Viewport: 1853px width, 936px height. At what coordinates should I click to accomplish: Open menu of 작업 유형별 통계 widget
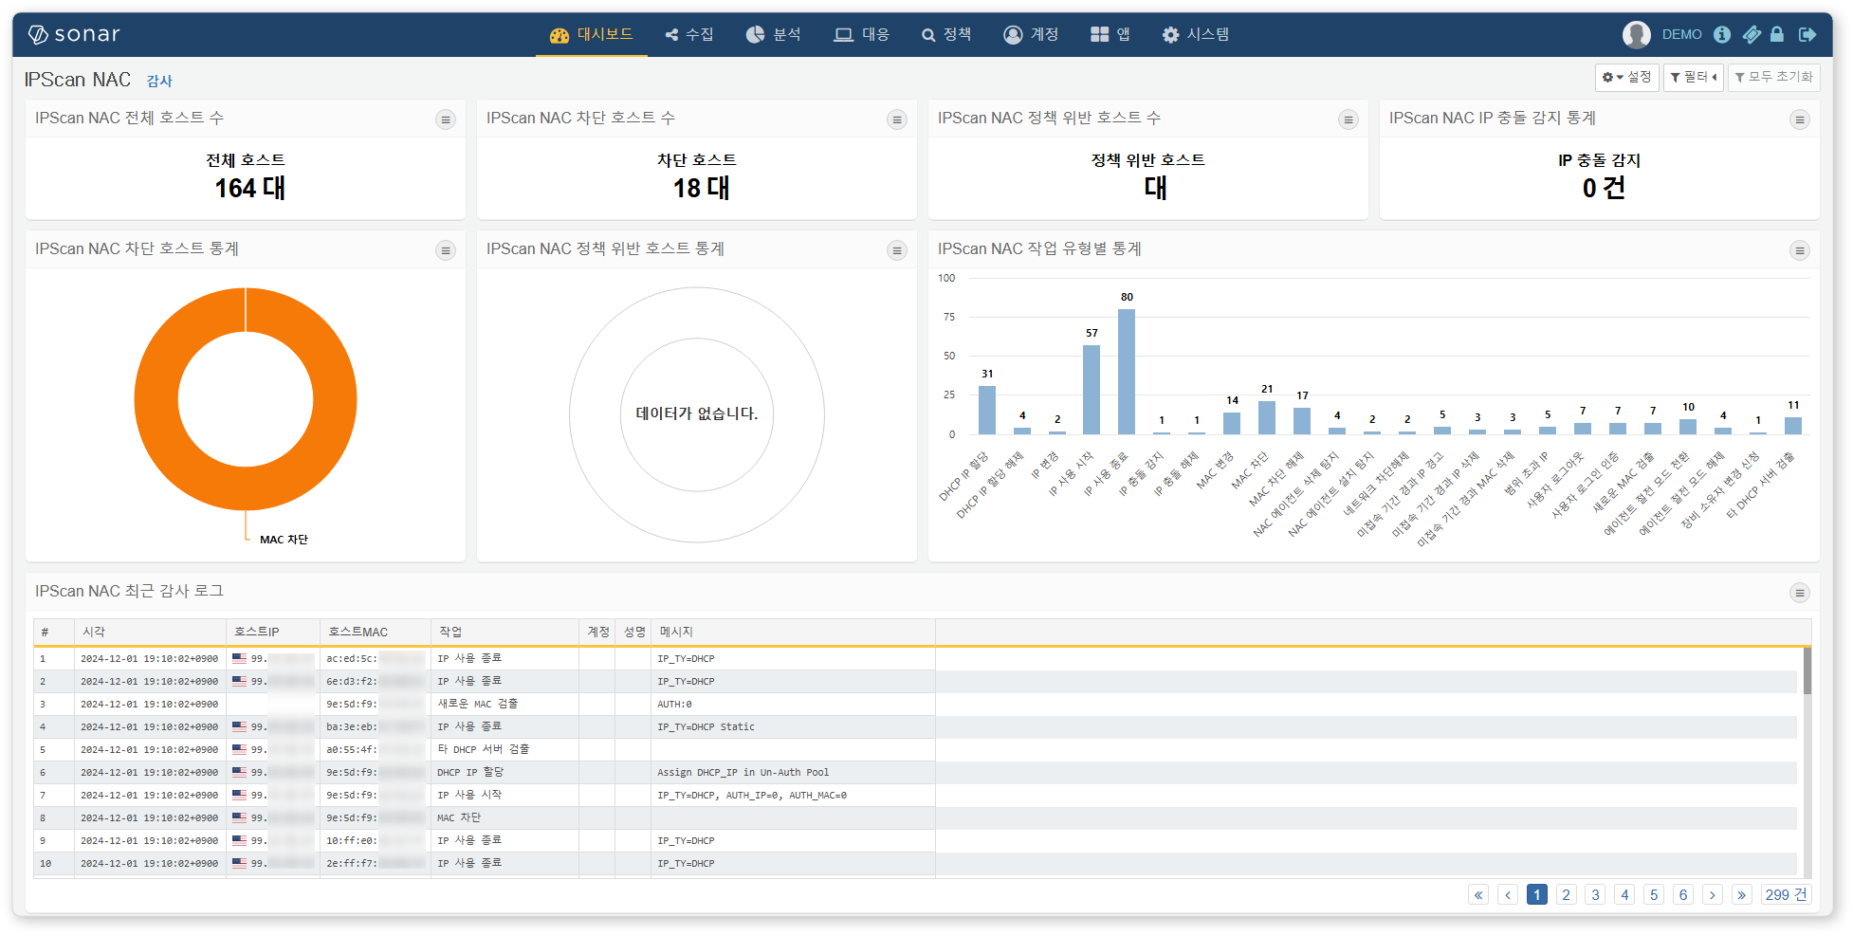coord(1800,250)
